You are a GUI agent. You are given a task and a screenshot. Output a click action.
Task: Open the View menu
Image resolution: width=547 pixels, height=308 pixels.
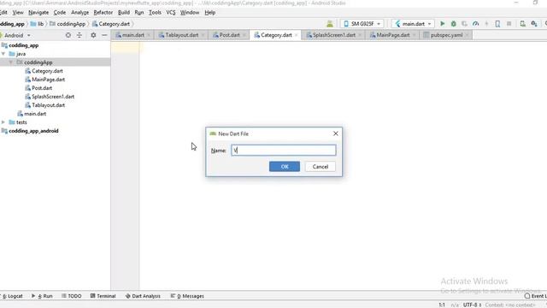tap(18, 13)
